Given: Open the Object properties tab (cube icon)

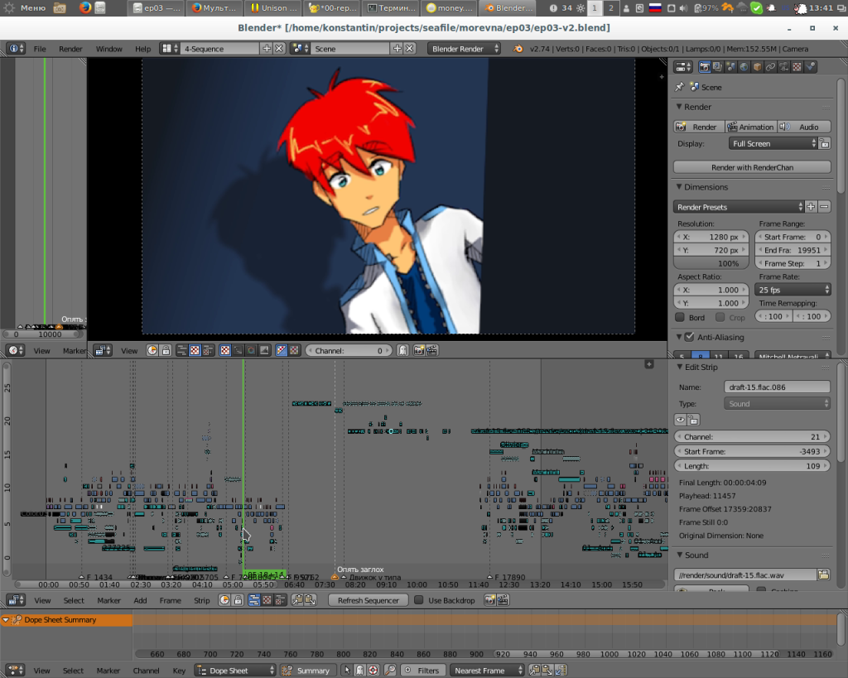Looking at the screenshot, I should pyautogui.click(x=757, y=67).
